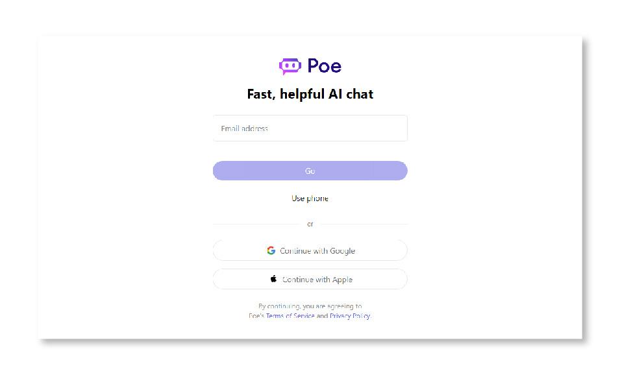Click the word "Poe's" in footer notice
Screen dimensions: 620x375
point(256,316)
